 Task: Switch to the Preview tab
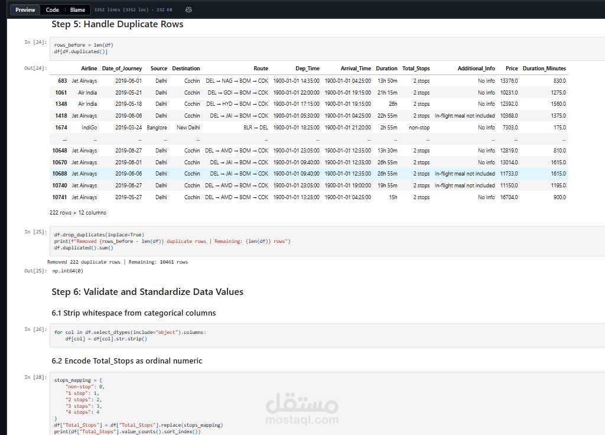point(25,9)
